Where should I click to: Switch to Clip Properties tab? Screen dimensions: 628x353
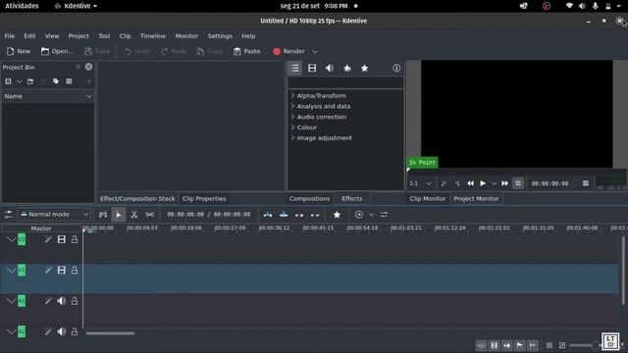click(x=204, y=198)
